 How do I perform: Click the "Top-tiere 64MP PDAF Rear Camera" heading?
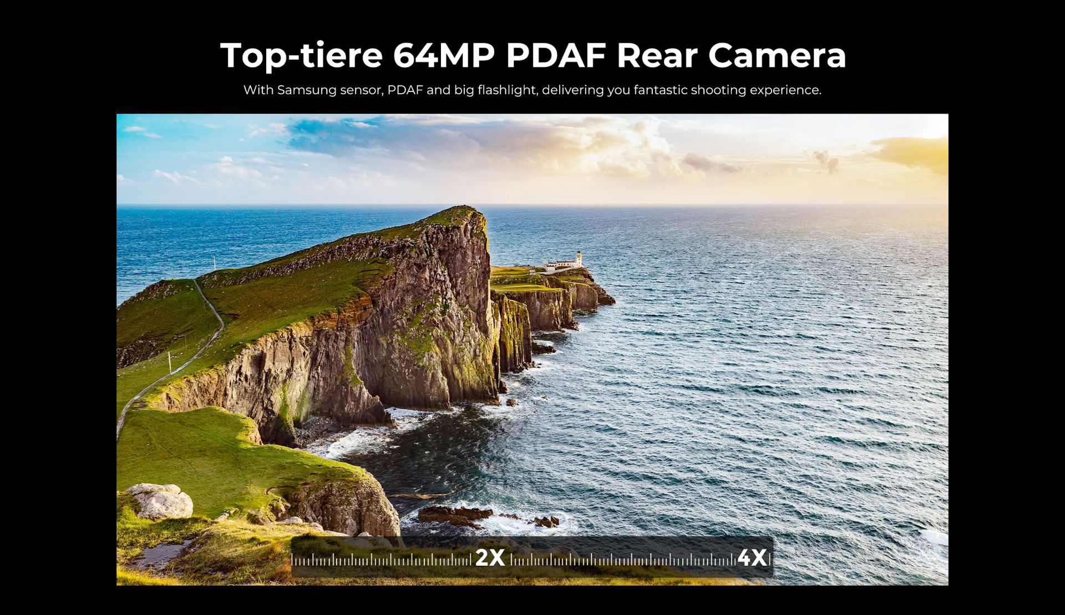pos(532,55)
